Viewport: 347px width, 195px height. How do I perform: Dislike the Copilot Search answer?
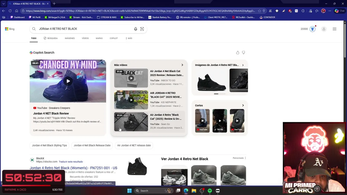click(243, 53)
